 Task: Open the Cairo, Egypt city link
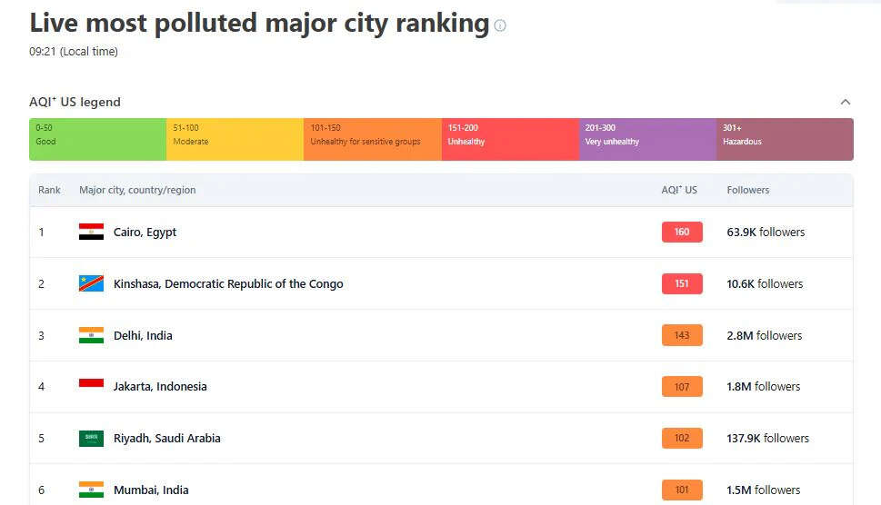click(x=145, y=232)
